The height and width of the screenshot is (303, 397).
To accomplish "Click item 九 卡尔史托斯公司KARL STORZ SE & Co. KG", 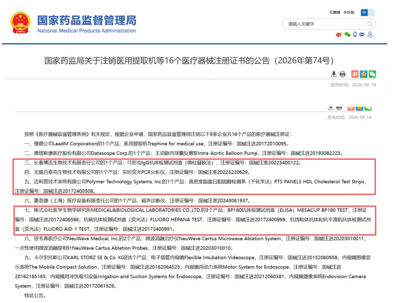I will pos(193,272).
